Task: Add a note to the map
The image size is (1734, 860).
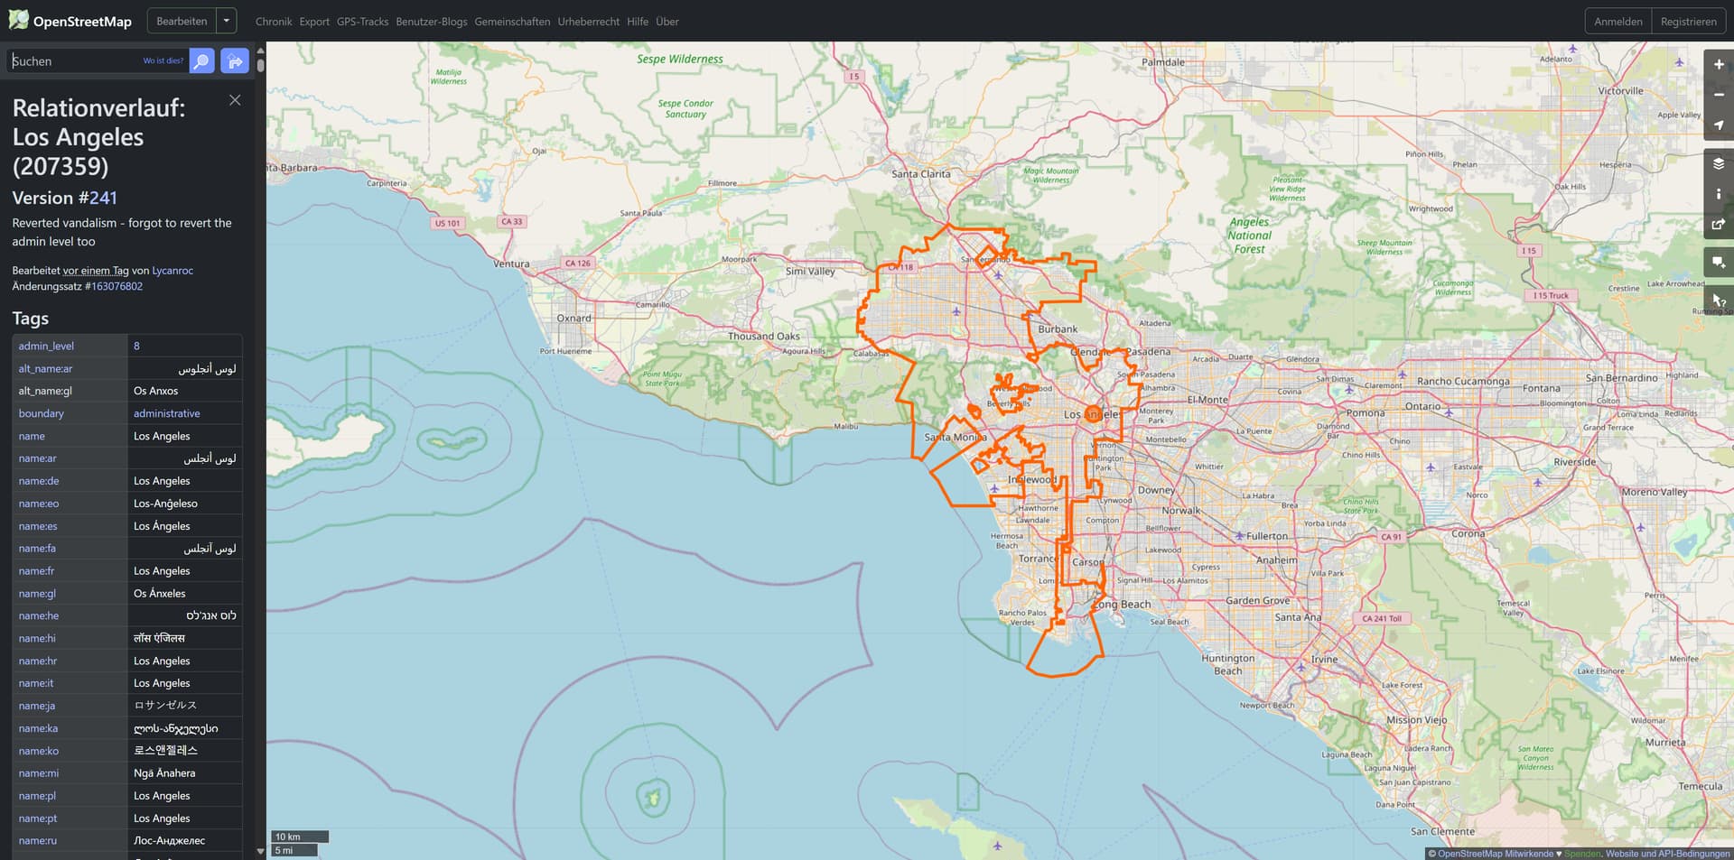Action: pyautogui.click(x=1719, y=263)
